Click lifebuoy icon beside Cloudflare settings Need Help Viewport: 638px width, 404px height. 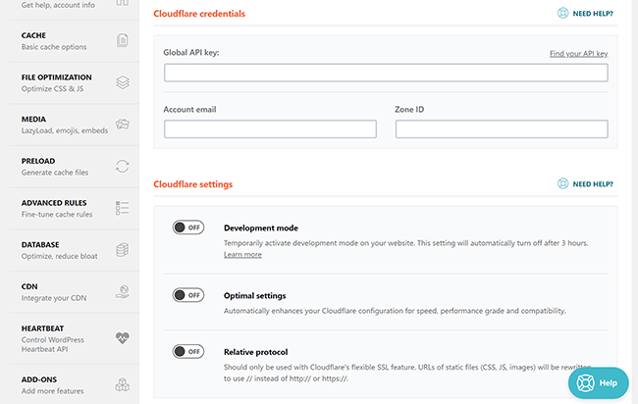562,183
